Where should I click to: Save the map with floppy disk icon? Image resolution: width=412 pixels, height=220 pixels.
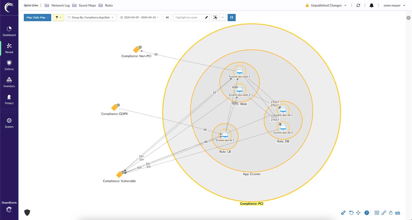(231, 17)
